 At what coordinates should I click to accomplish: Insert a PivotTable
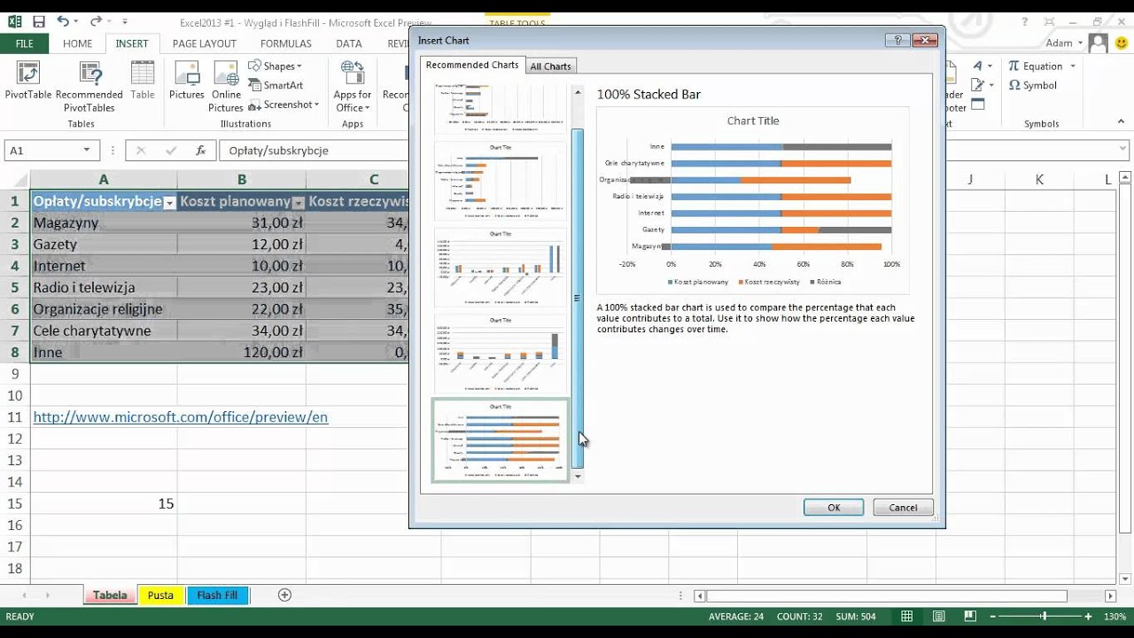coord(27,86)
